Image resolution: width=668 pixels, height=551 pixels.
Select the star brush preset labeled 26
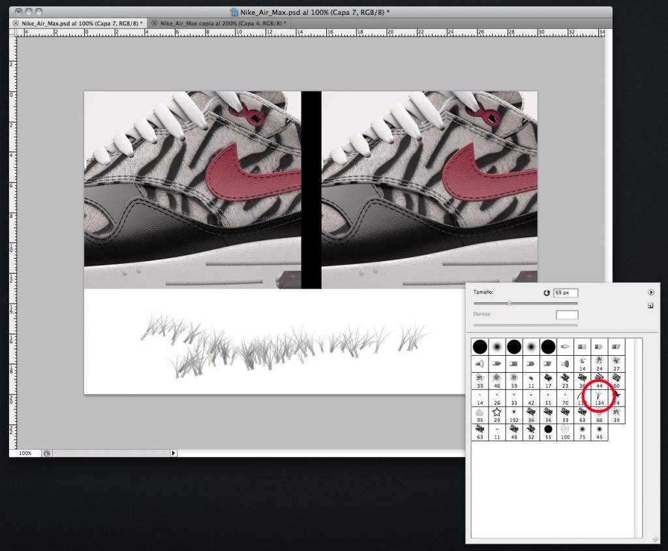(496, 398)
